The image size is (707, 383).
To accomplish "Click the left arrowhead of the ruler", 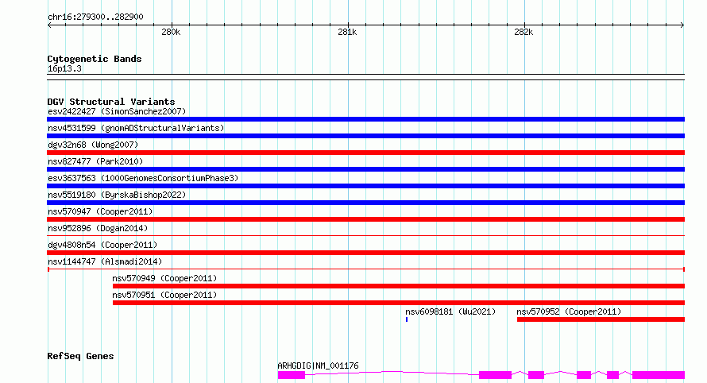I will point(49,25).
